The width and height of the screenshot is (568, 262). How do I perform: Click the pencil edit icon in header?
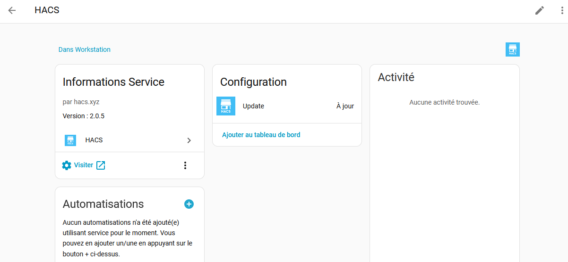pyautogui.click(x=539, y=10)
